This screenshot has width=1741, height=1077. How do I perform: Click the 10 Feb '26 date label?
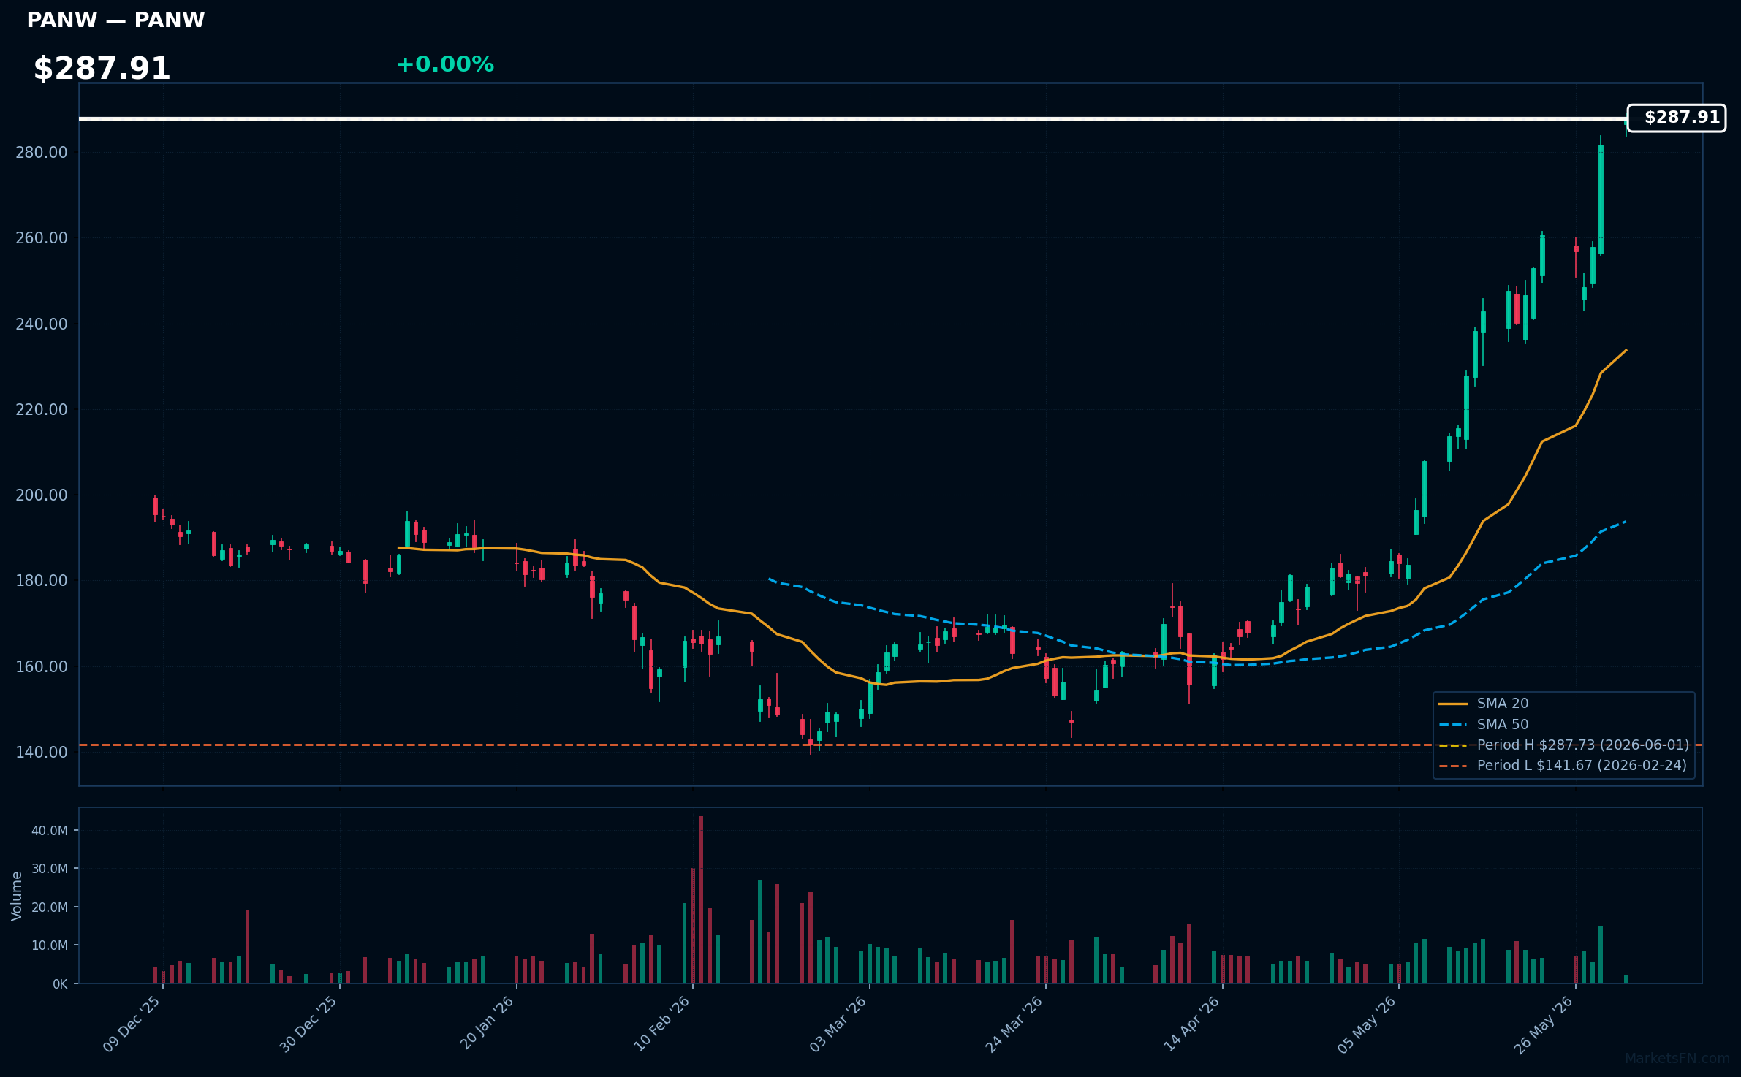(662, 1024)
